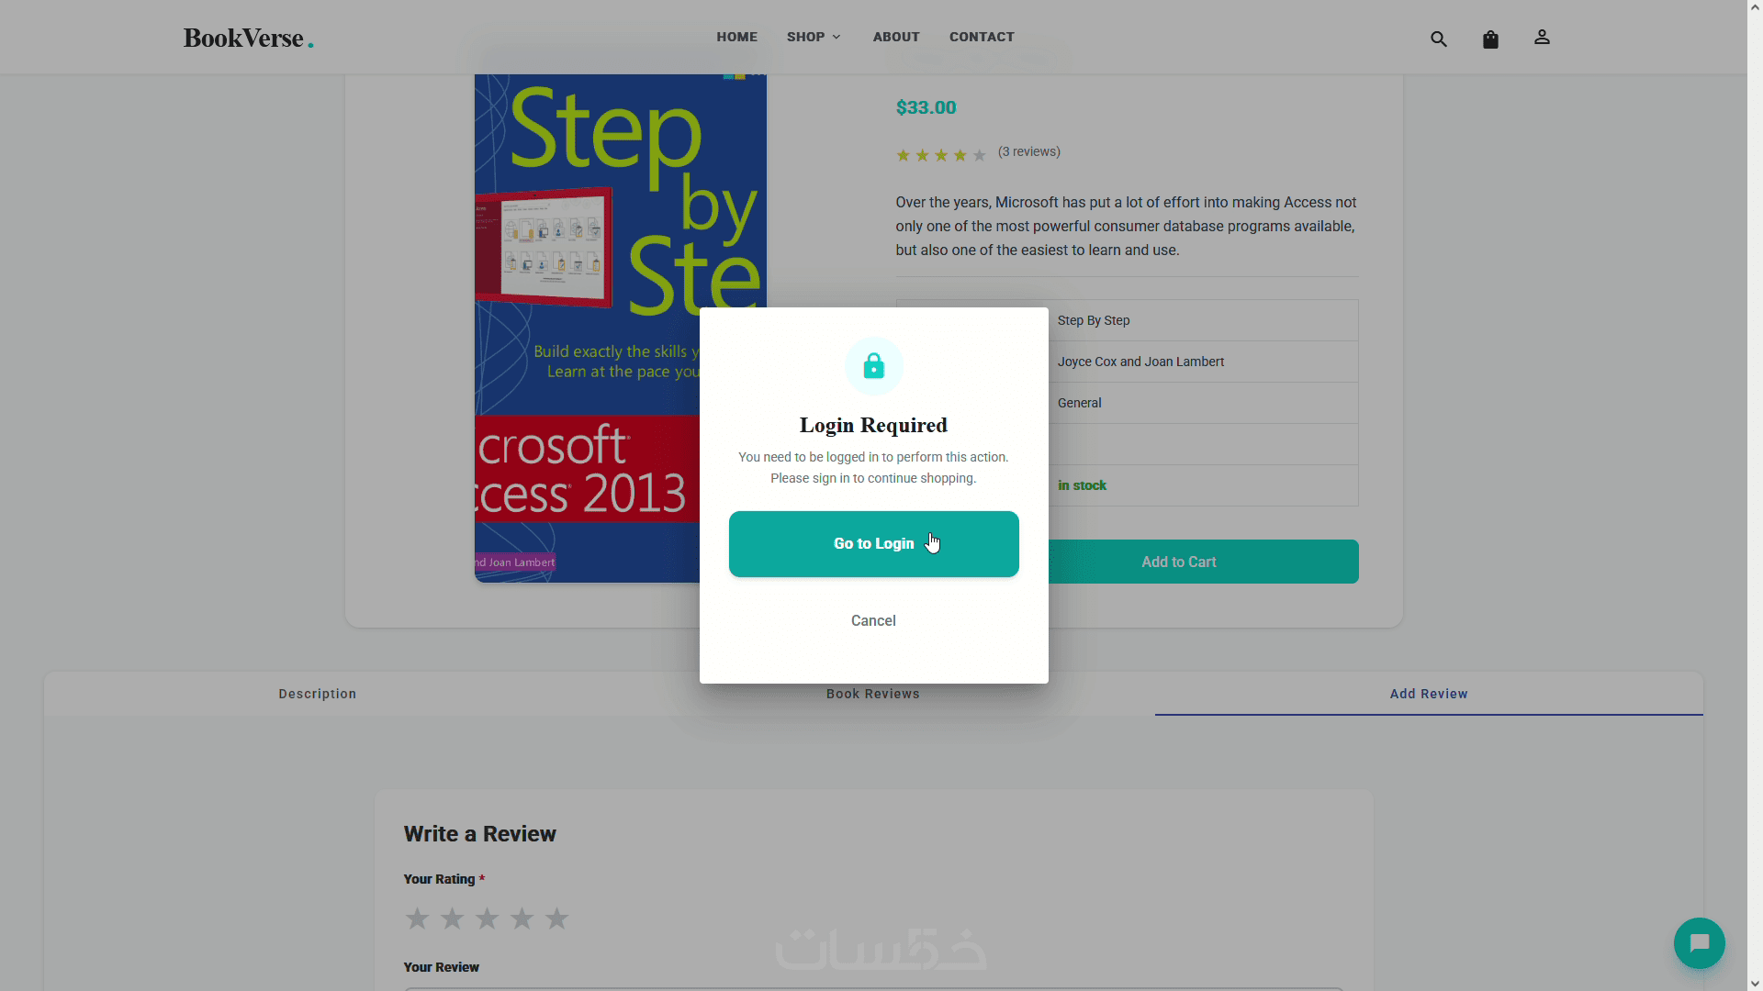Select the fifth rating star
Image resolution: width=1763 pixels, height=991 pixels.
pyautogui.click(x=556, y=918)
